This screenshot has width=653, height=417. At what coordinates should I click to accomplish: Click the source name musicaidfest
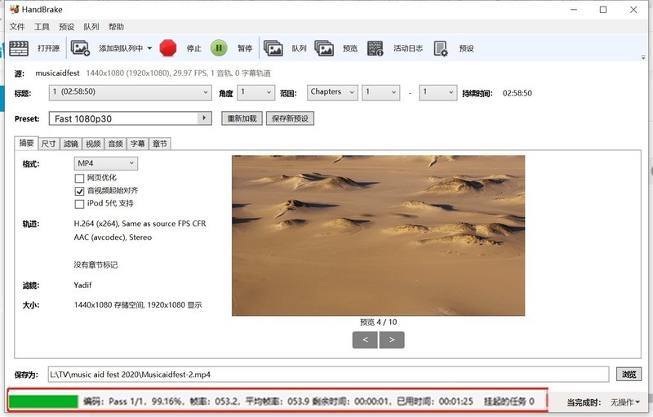pyautogui.click(x=57, y=73)
